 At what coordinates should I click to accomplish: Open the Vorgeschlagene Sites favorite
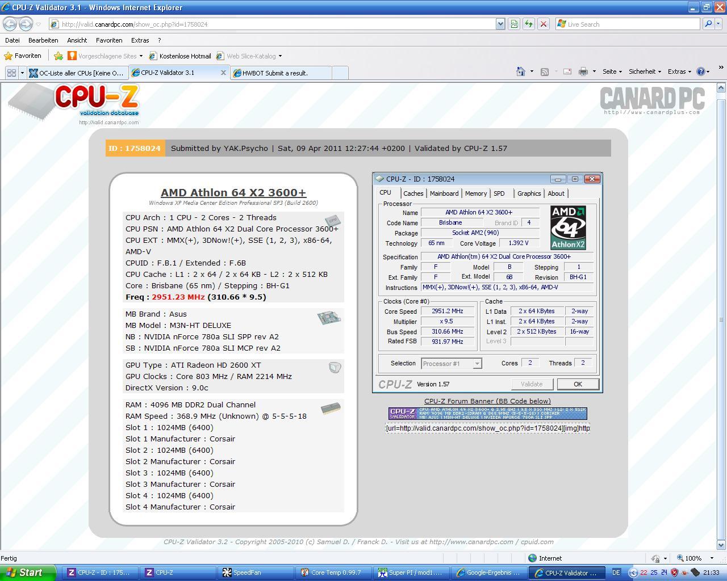106,56
